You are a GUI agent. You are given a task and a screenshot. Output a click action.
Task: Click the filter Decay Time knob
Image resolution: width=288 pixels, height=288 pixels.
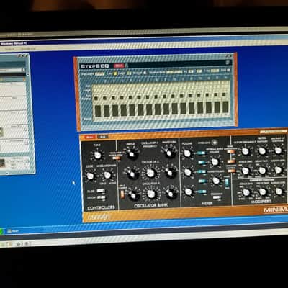click(x=262, y=170)
